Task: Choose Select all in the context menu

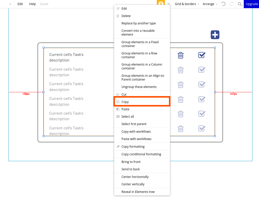Action: (x=142, y=116)
